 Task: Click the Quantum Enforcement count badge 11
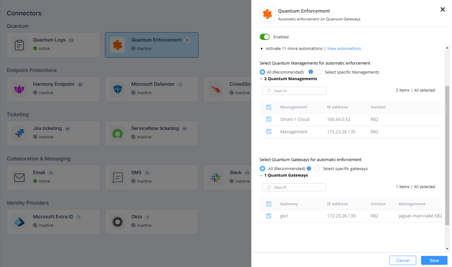tap(187, 40)
